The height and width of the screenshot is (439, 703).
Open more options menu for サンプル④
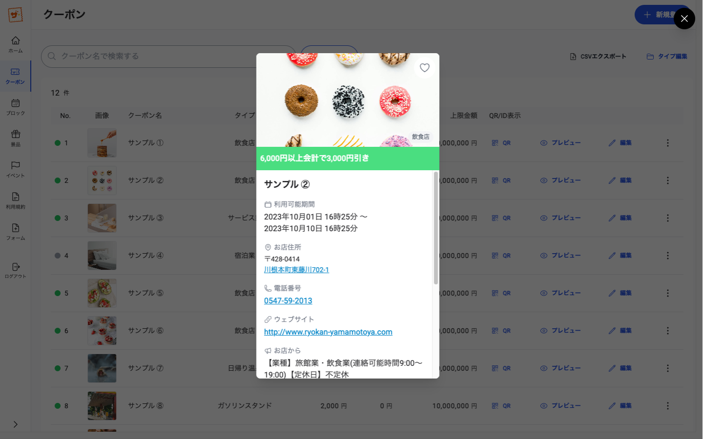(x=668, y=256)
